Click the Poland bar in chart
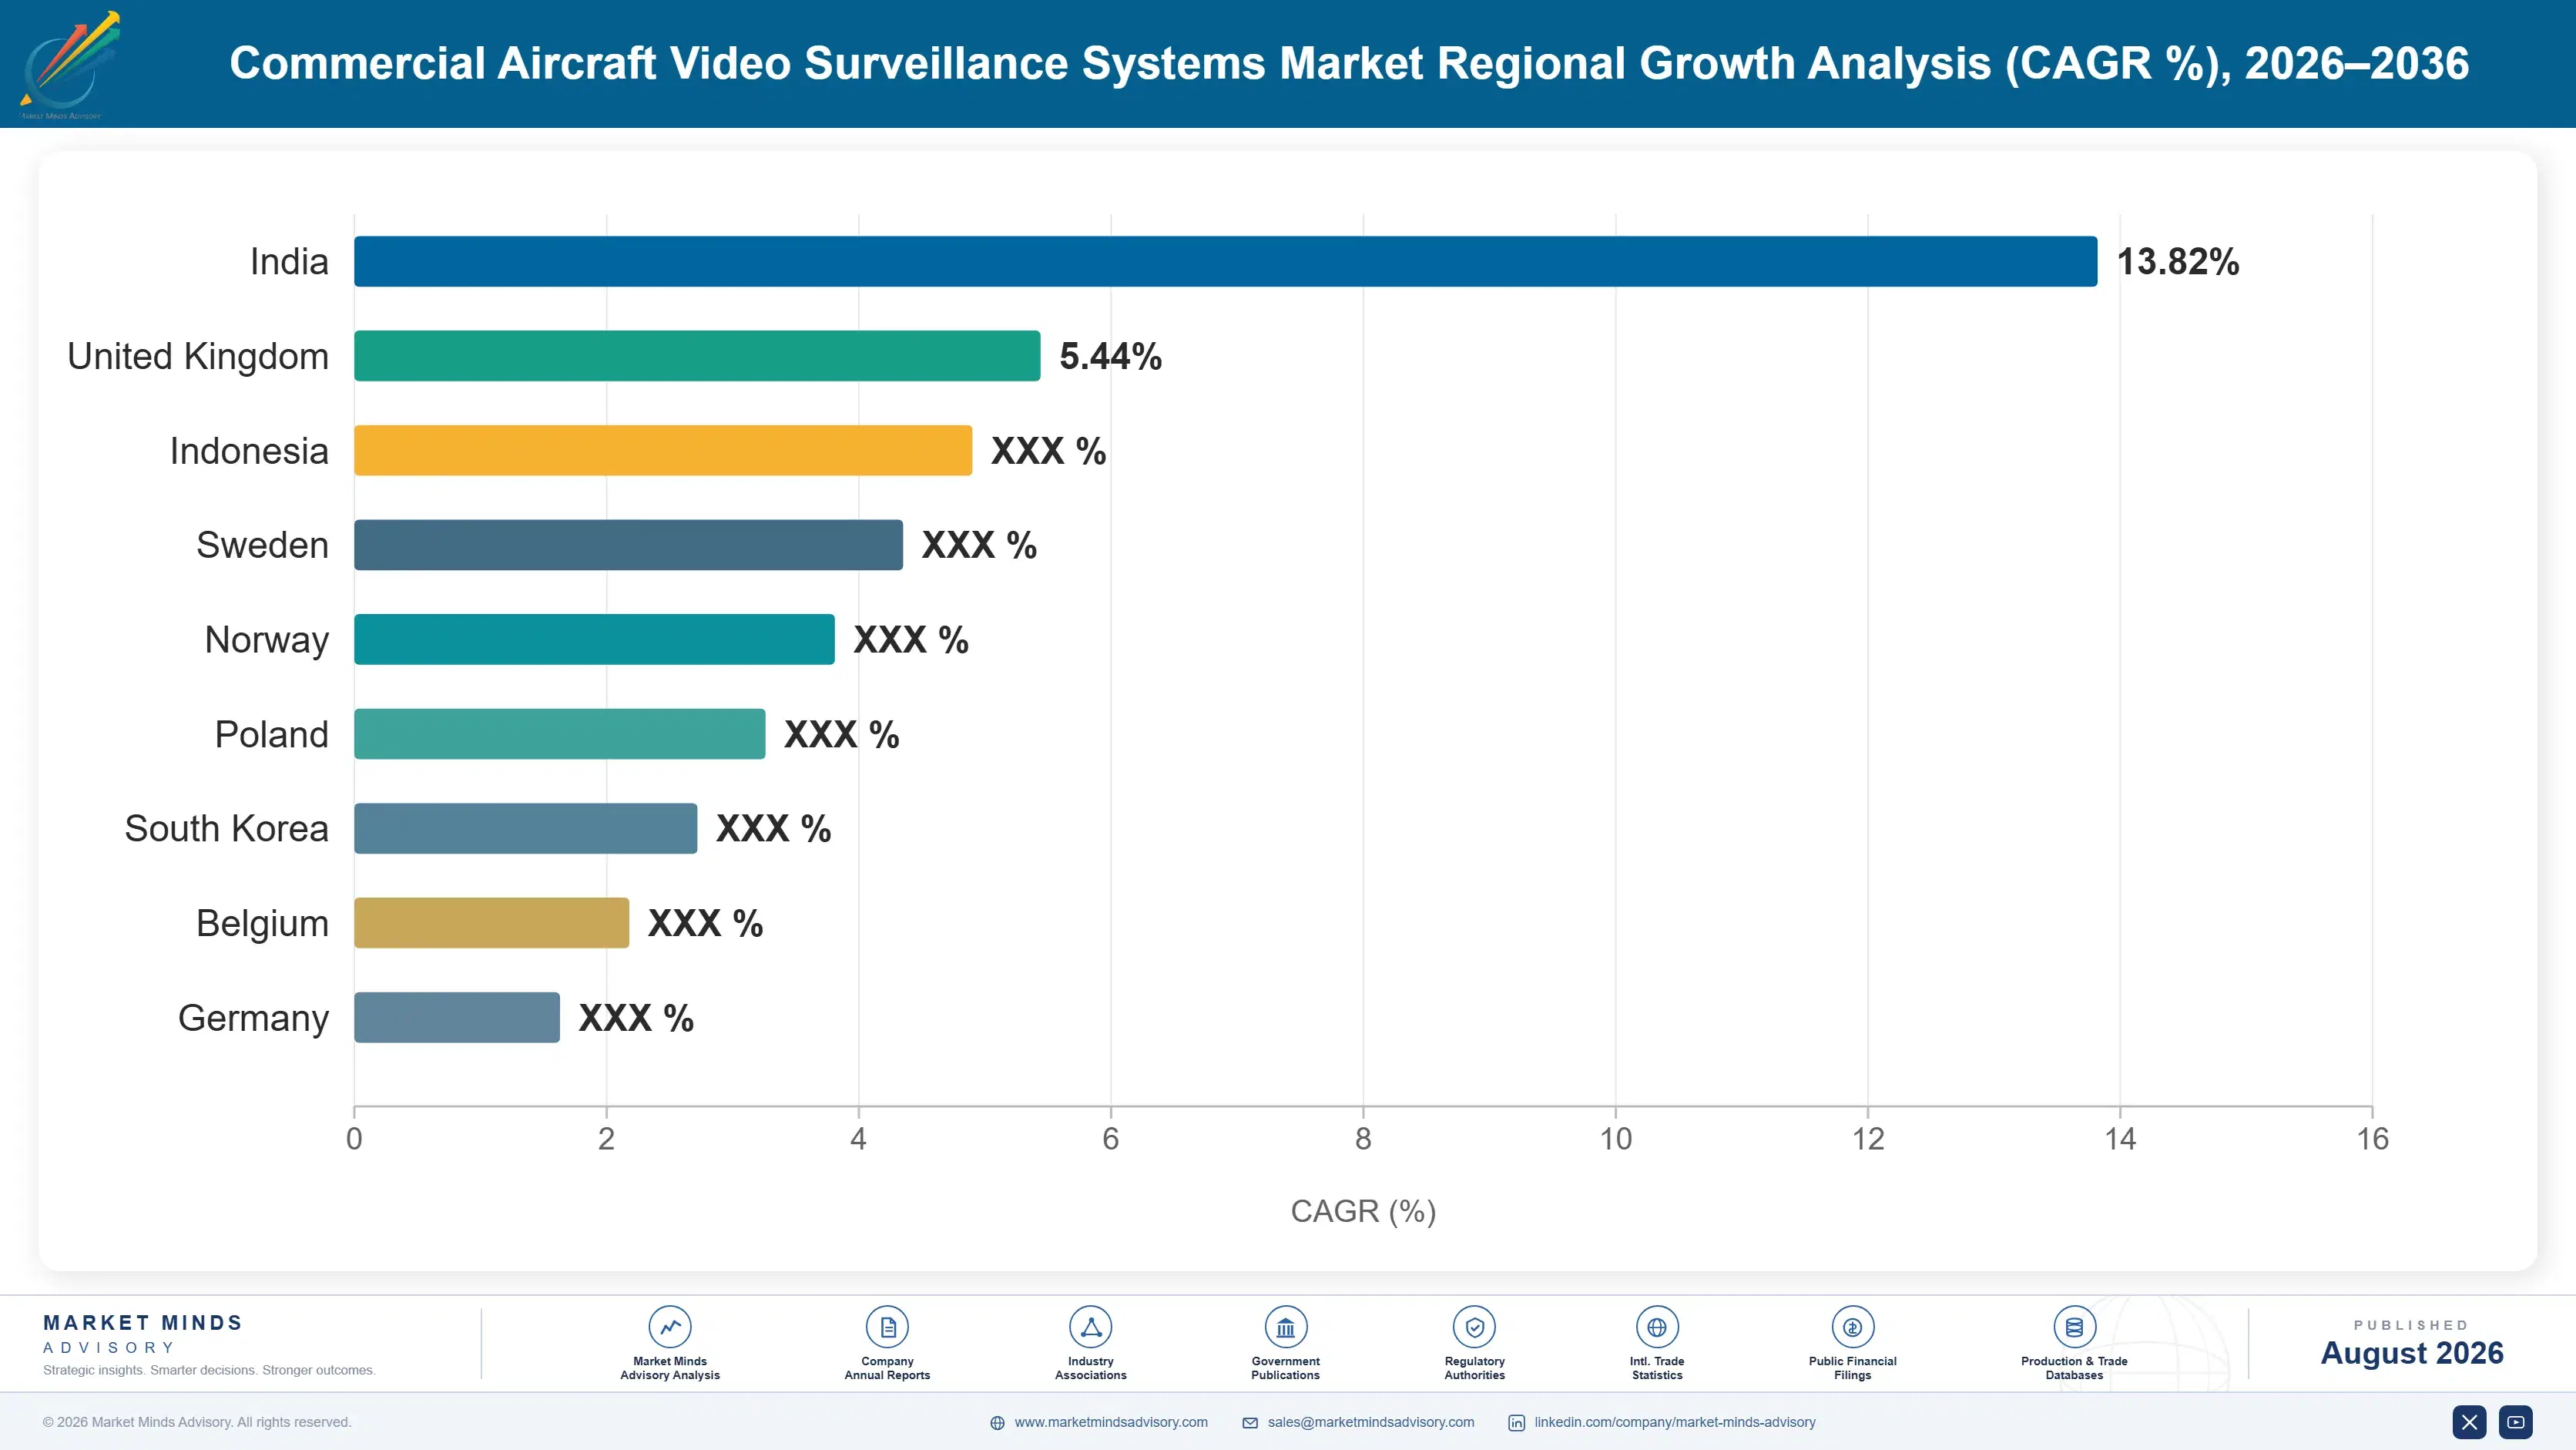 click(560, 734)
